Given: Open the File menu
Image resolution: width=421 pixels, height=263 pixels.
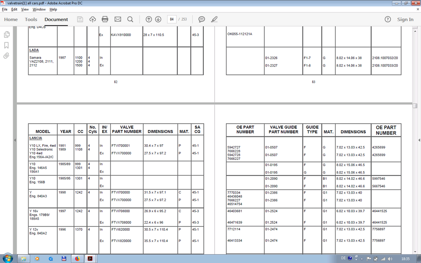Looking at the screenshot, I should [5, 9].
